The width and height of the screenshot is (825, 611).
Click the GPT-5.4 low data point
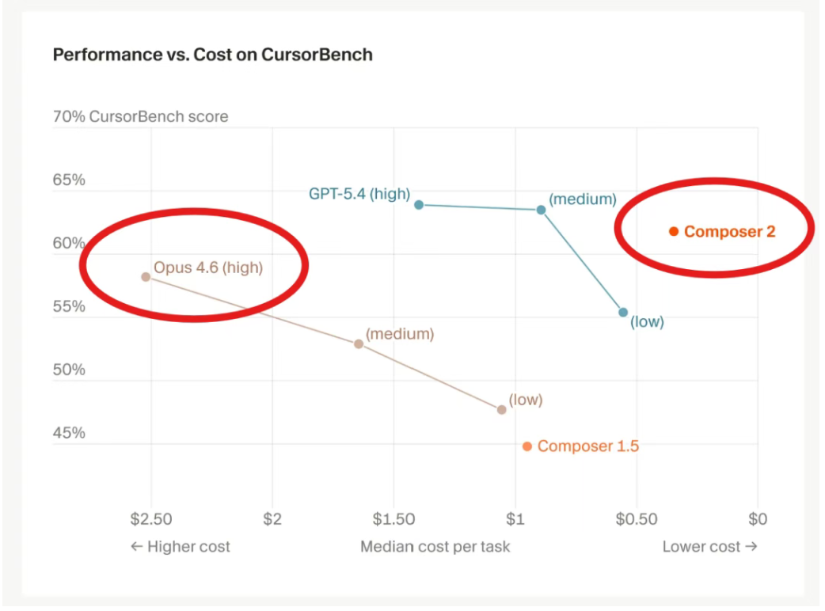[623, 313]
